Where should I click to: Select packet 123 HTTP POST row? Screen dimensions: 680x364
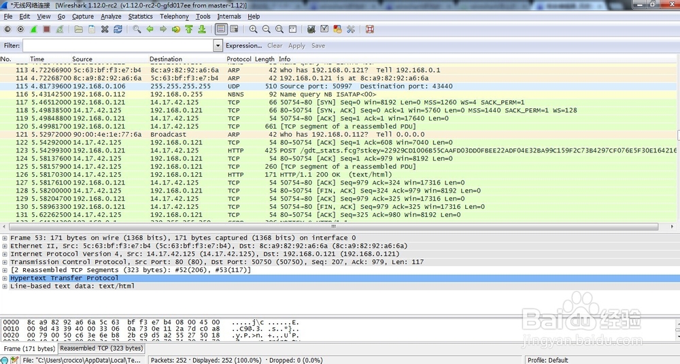click(338, 150)
